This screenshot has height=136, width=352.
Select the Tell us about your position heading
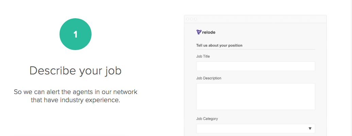[219, 45]
